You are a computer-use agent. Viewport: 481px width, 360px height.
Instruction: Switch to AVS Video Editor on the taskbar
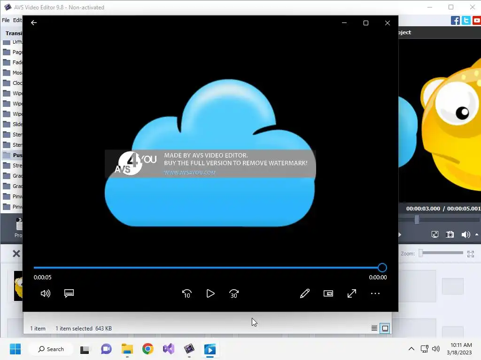[x=189, y=349]
